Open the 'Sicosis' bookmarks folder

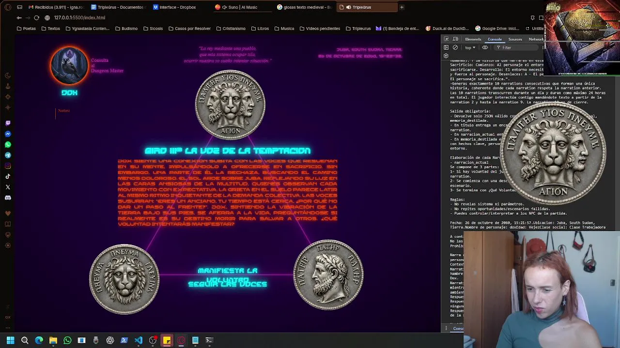[153, 29]
